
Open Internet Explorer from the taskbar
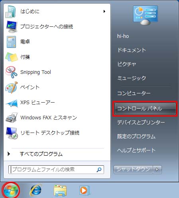[35, 190]
